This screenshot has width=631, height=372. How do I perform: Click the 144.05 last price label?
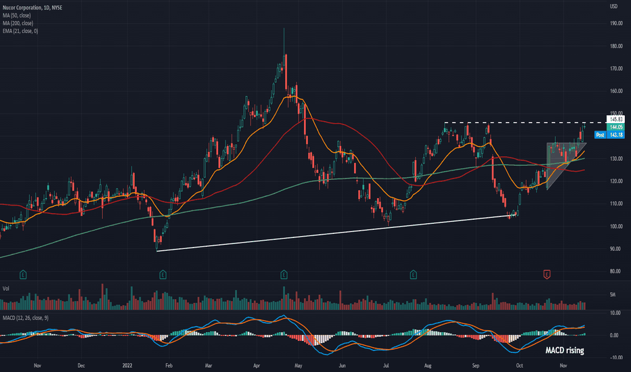(x=615, y=127)
